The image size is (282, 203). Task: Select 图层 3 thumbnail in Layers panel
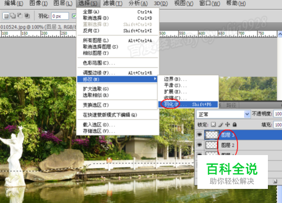click(x=211, y=135)
